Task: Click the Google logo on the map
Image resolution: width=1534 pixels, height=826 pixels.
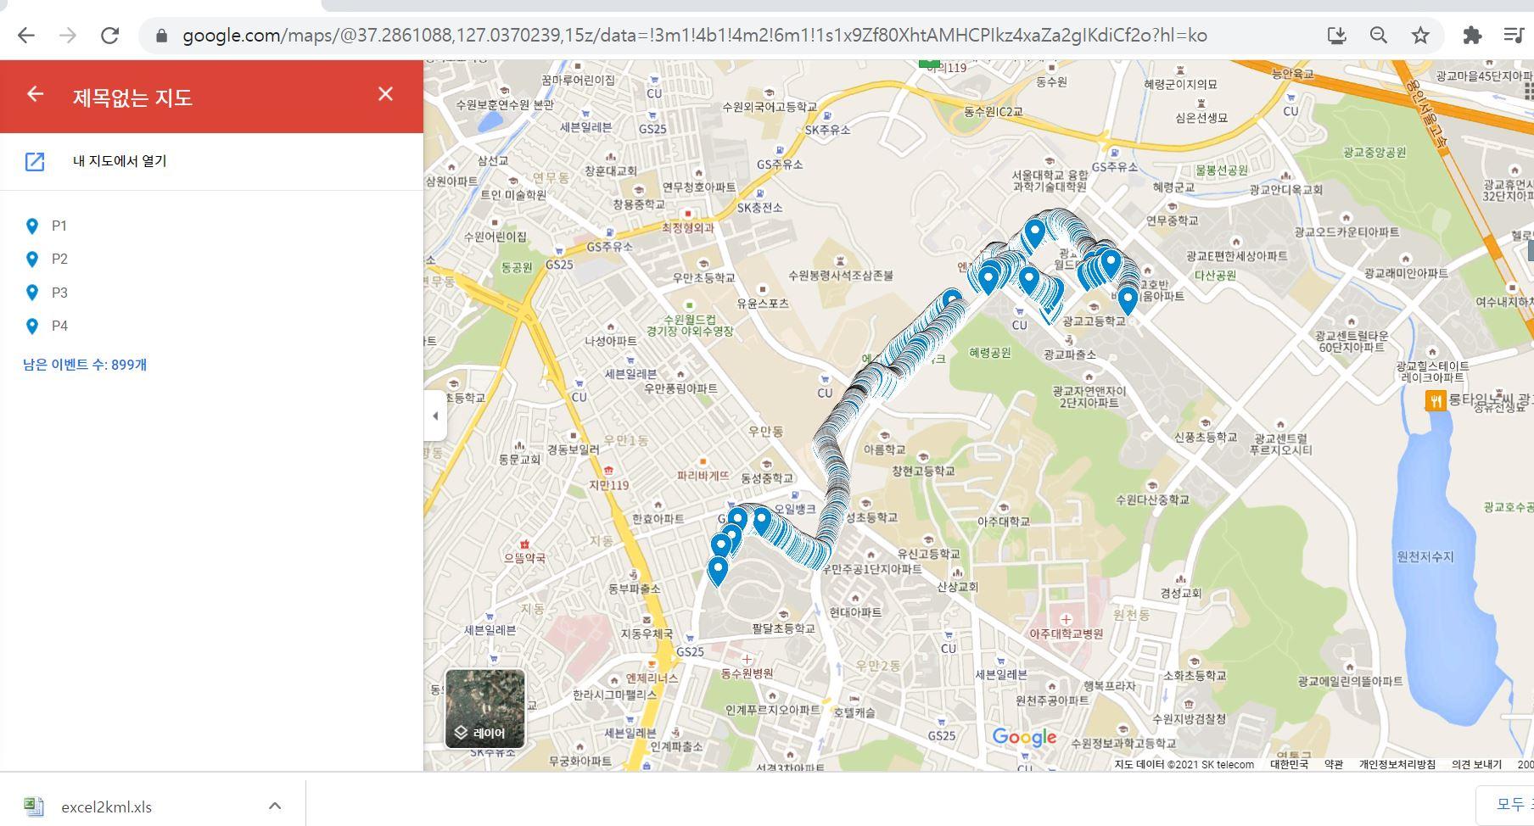Action: (1023, 737)
